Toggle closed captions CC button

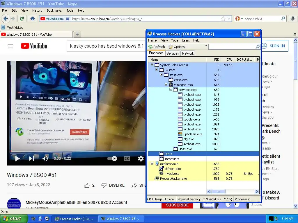pyautogui.click(x=127, y=159)
